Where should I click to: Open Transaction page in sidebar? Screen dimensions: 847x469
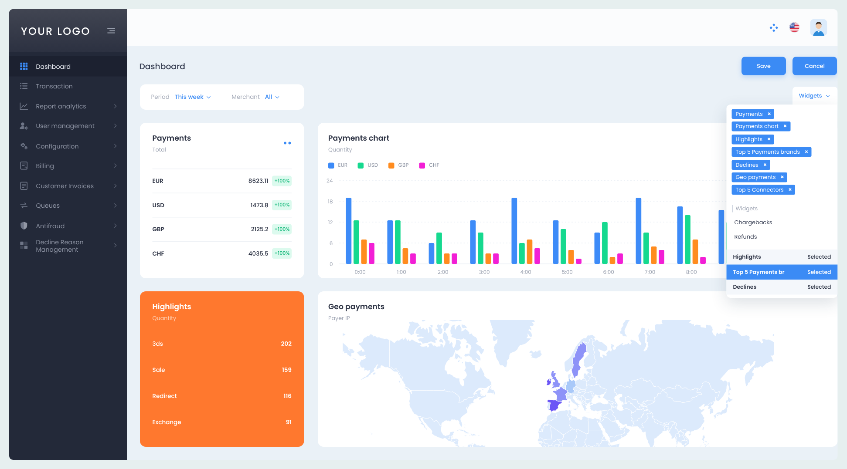pos(54,86)
